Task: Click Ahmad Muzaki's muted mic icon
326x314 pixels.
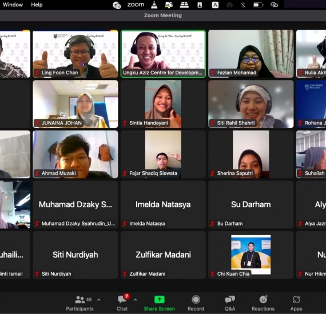Action: click(37, 174)
